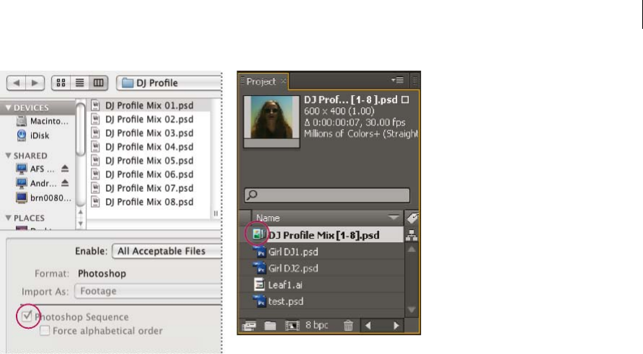The width and height of the screenshot is (643, 354).
Task: Select DJ Profile Mix 08.psd
Action: pyautogui.click(x=149, y=202)
